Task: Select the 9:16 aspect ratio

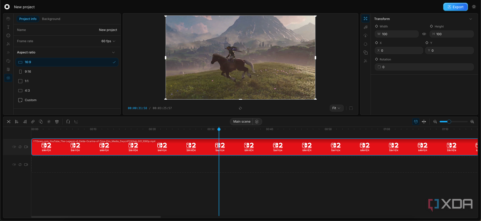Action: pyautogui.click(x=67, y=72)
